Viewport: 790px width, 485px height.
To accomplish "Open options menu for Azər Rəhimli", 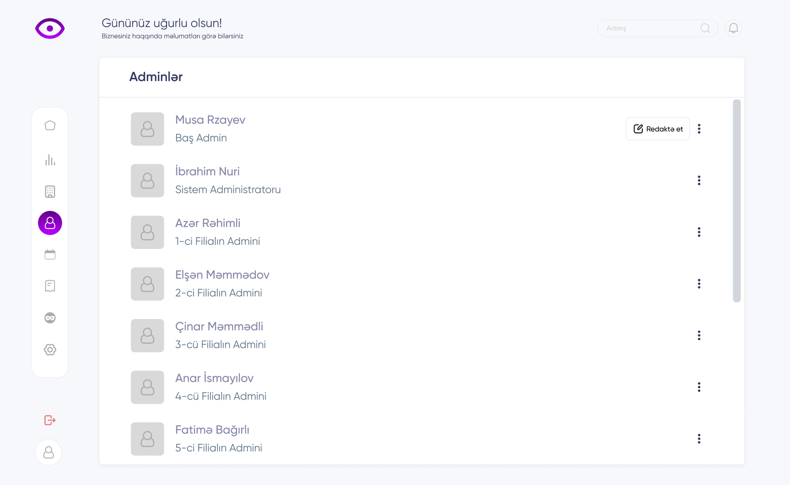I will tap(699, 232).
